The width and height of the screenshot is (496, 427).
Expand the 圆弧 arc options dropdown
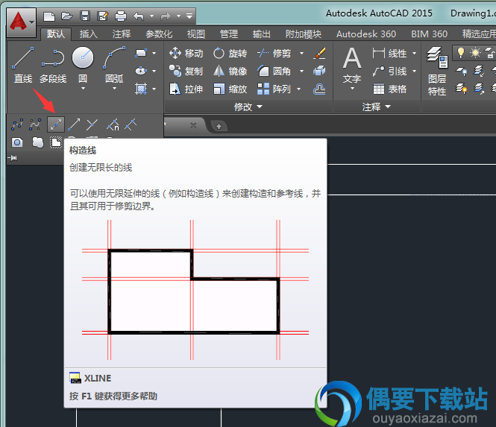115,89
